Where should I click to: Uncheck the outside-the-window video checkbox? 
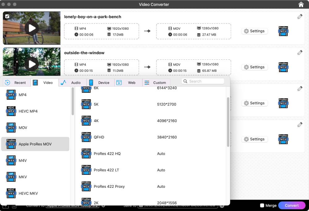[x=7, y=52]
